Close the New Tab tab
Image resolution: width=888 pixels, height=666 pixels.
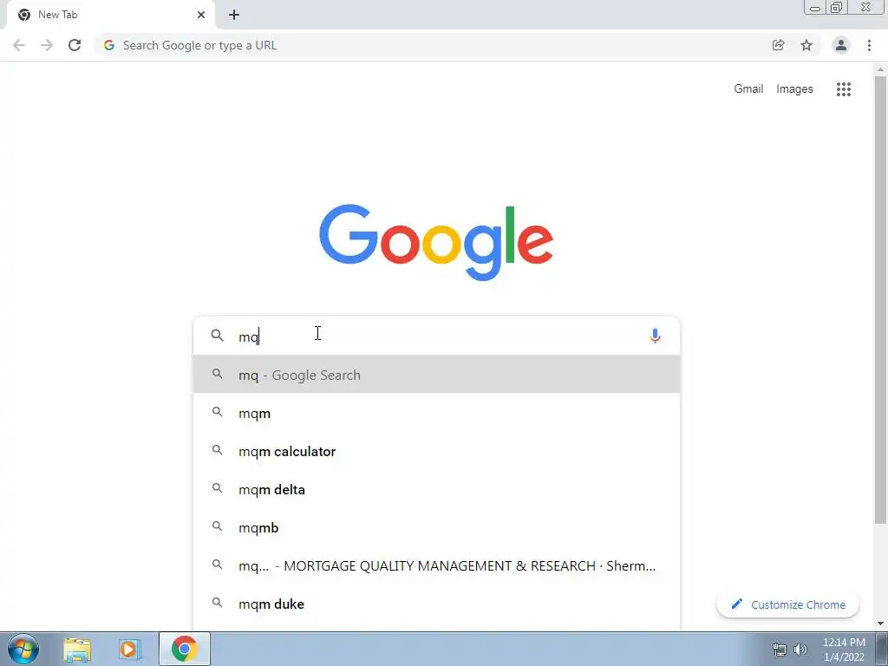tap(201, 15)
